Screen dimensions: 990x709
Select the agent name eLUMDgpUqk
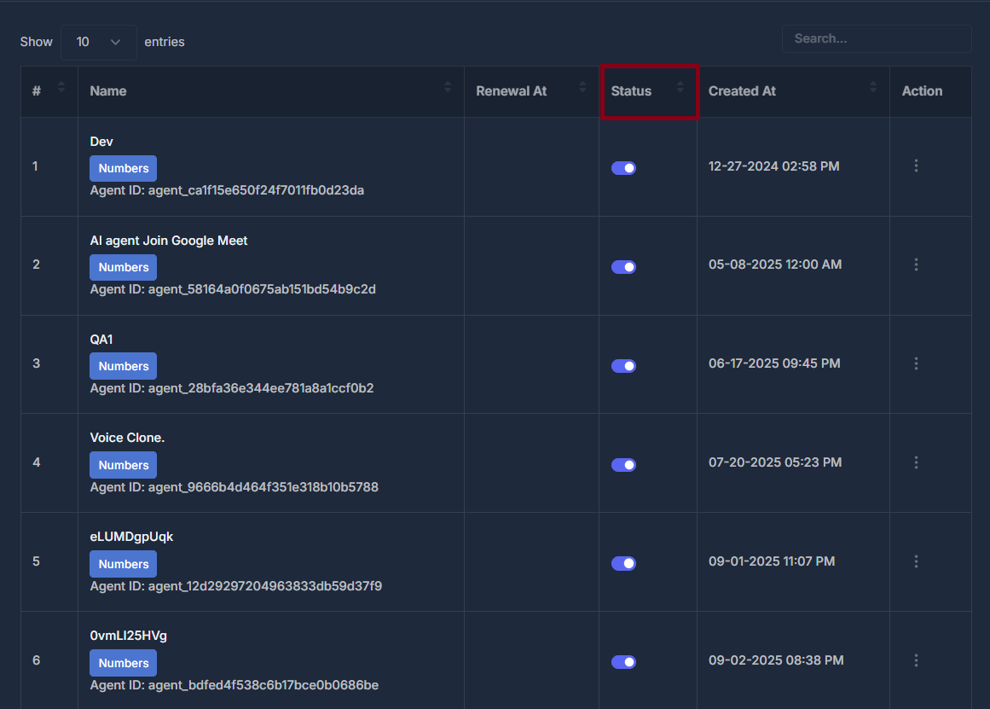pyautogui.click(x=131, y=538)
